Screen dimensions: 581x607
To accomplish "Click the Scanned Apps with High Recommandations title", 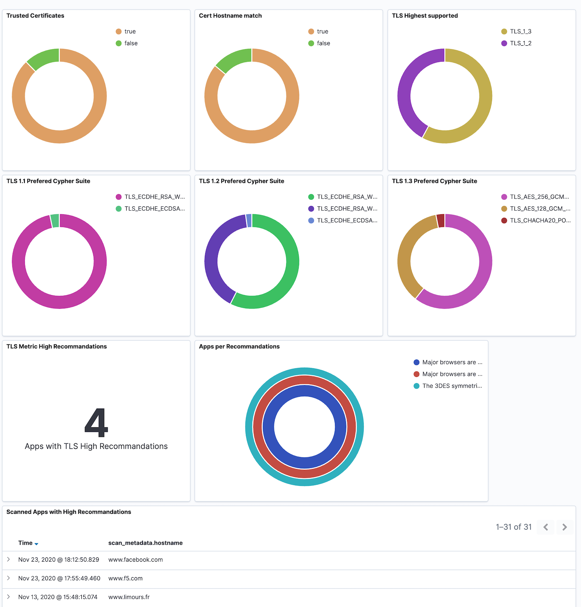I will click(69, 512).
